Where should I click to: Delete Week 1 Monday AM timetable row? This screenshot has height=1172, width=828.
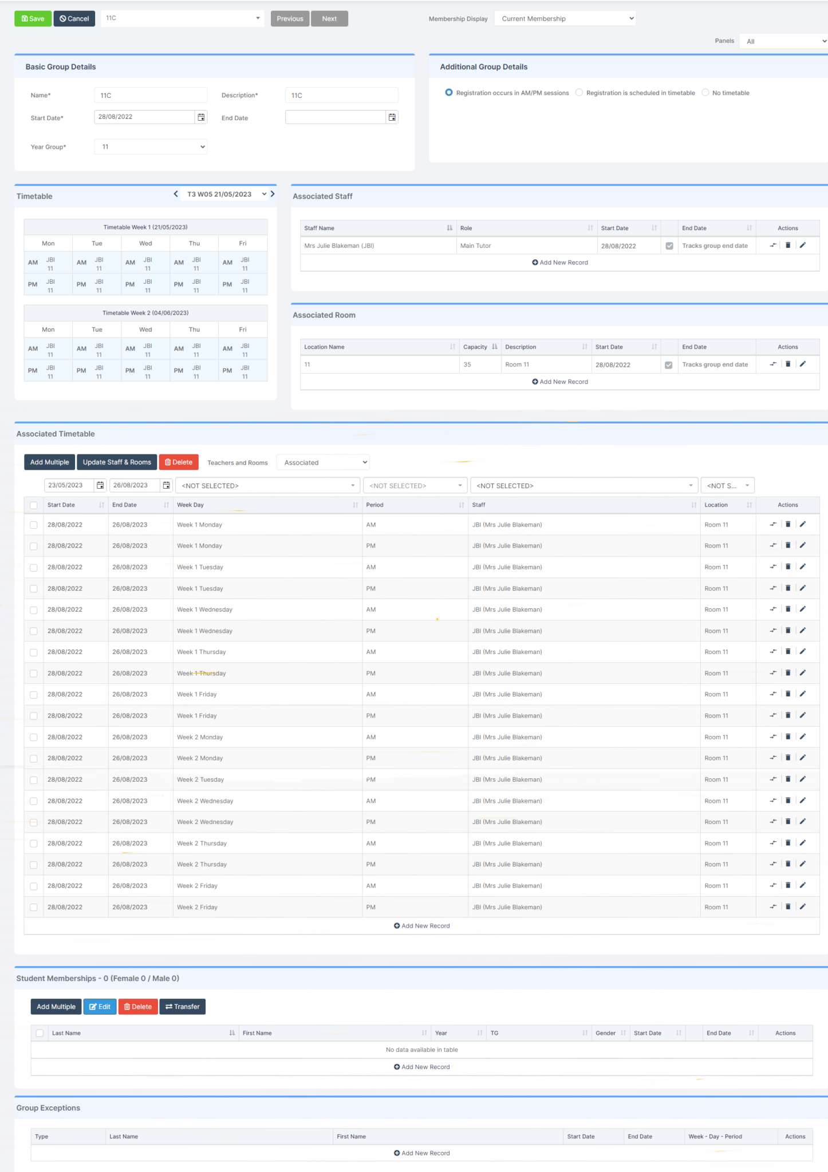[x=788, y=524]
